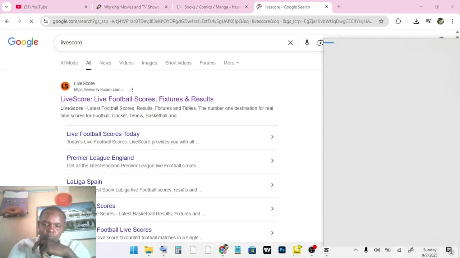Open the three-dot options beside livescore.com URL
This screenshot has height=258, width=460.
[132, 90]
